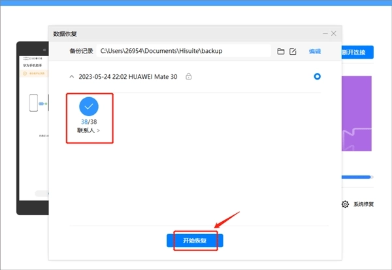This screenshot has height=270, width=392.
Task: Collapse the 2023-05-24 backup record
Action: point(71,76)
